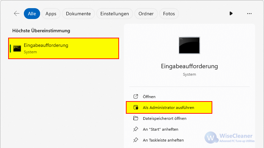Viewport: 264px width, 148px height.
Task: Select the Eingabeaufforderung search result
Action: pos(64,49)
